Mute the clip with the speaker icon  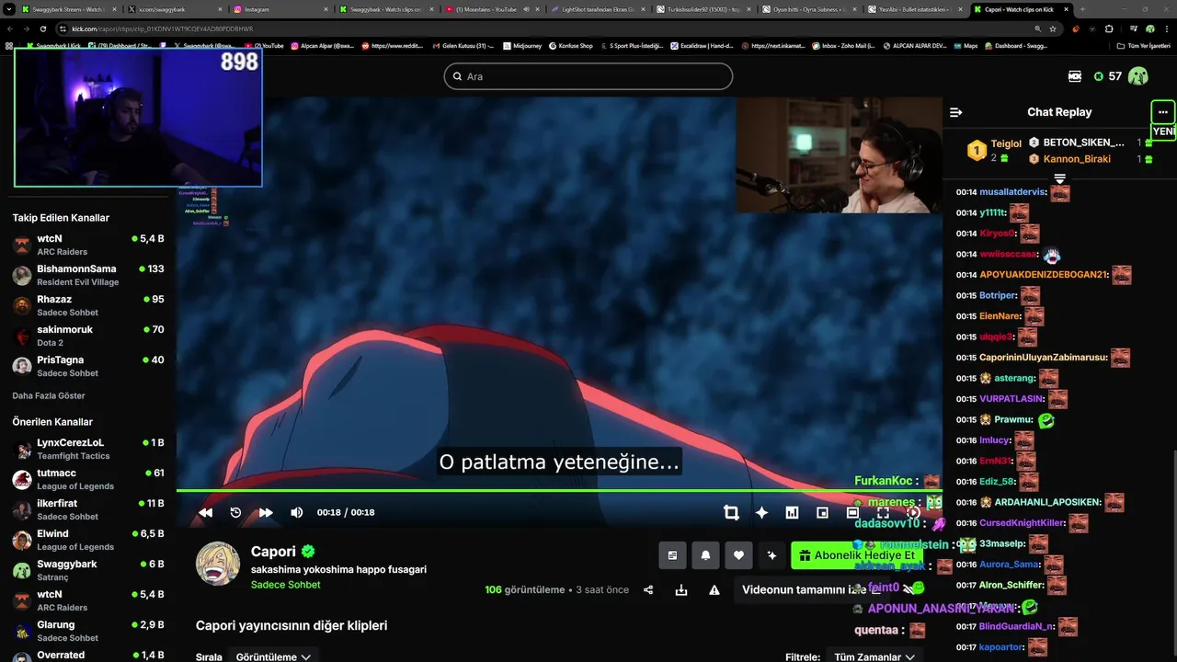(x=296, y=512)
